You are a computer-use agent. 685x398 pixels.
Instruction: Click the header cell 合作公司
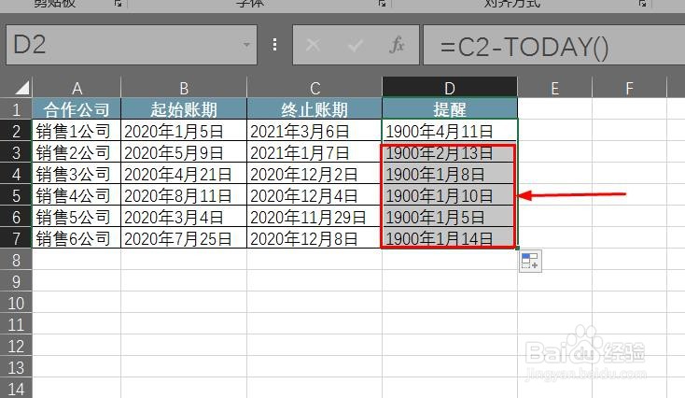(x=77, y=109)
